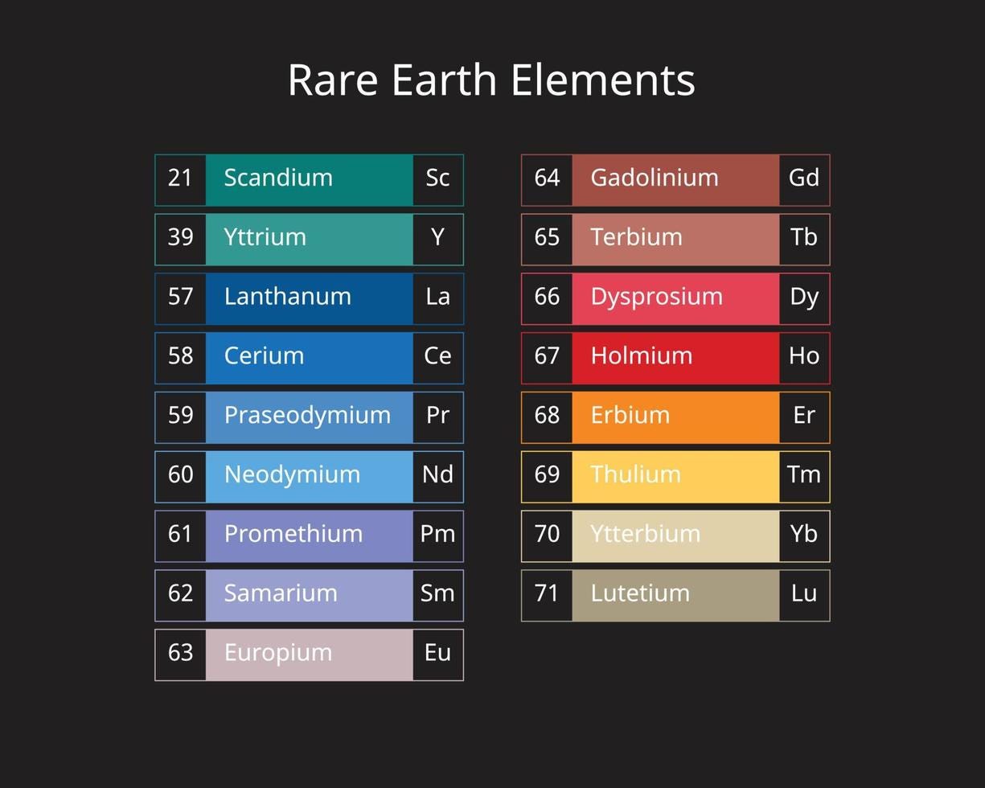Click the atomic number 61 for Promethium
Image resolution: width=985 pixels, height=788 pixels.
pos(181,535)
